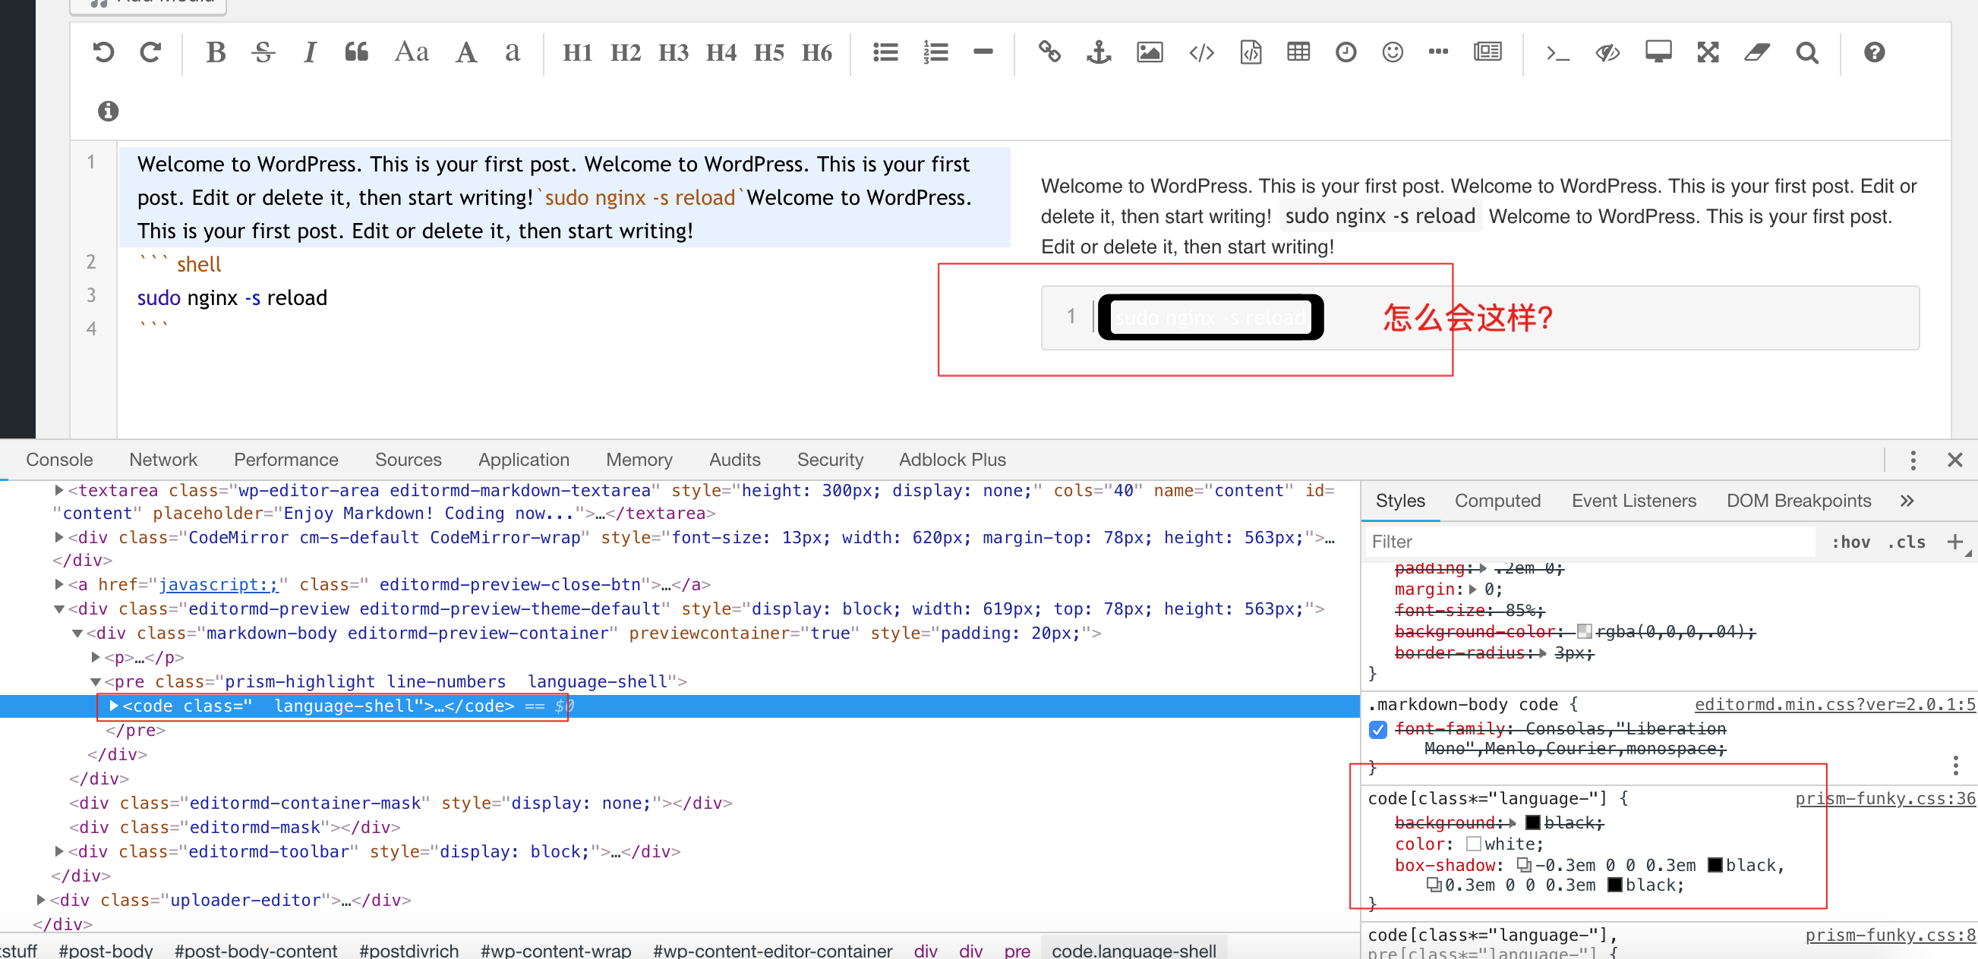
Task: Insert a table from the toolbar
Action: (x=1298, y=52)
